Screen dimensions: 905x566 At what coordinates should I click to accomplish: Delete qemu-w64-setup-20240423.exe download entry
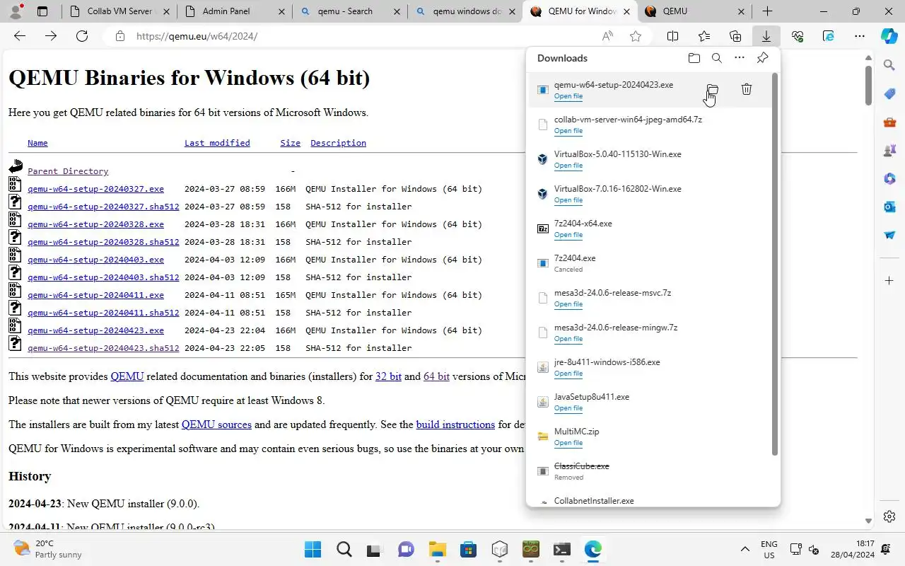[746, 89]
